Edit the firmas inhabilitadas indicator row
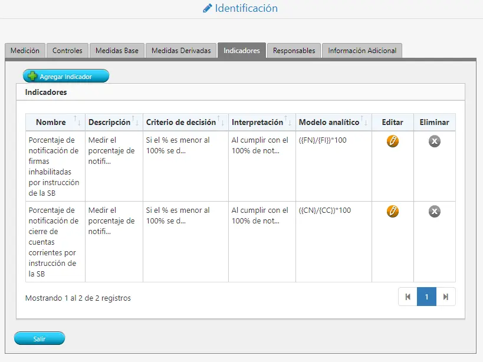Viewport: 483px width, 362px height. click(x=392, y=141)
